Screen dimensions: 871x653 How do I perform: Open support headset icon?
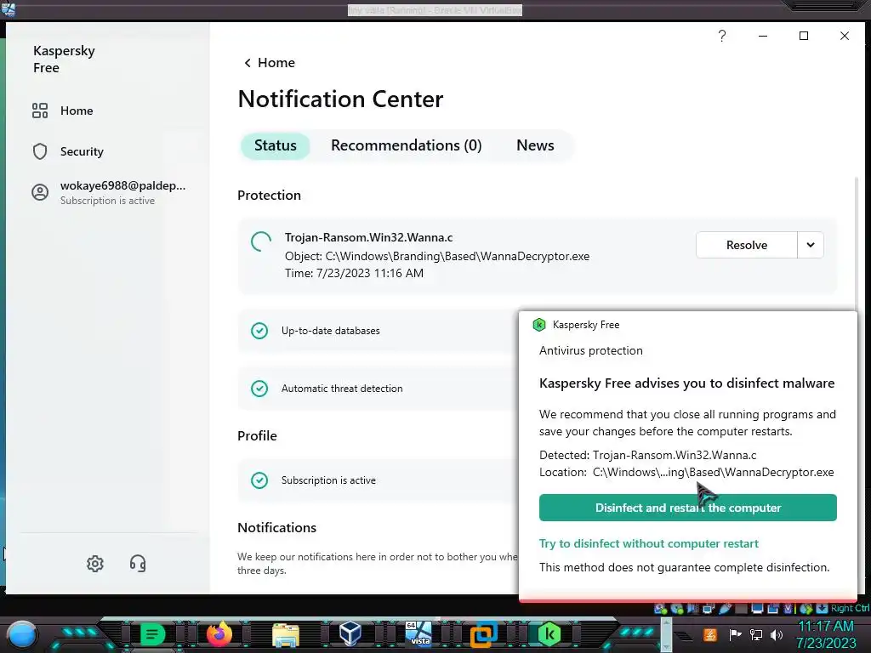point(138,564)
